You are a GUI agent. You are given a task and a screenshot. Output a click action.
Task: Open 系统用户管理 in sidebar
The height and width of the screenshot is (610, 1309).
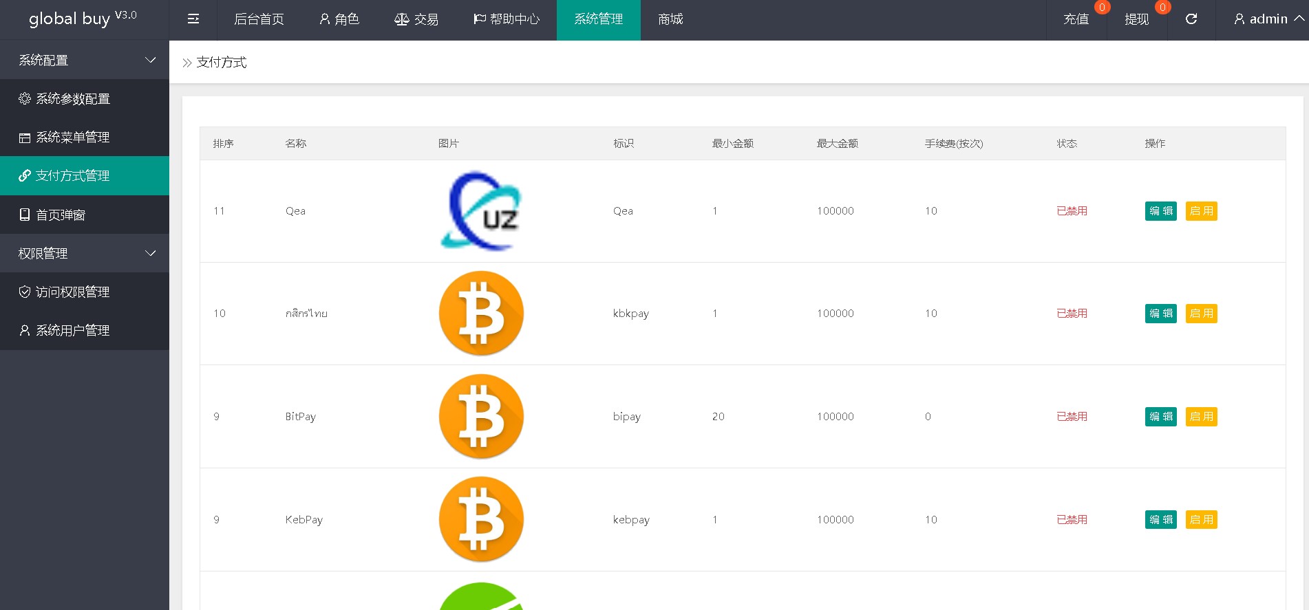tap(73, 331)
